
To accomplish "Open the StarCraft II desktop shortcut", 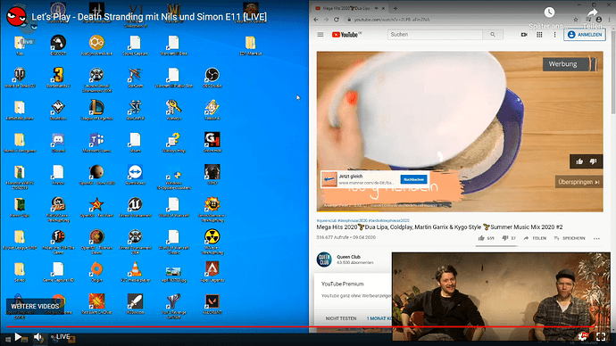I will (x=135, y=107).
